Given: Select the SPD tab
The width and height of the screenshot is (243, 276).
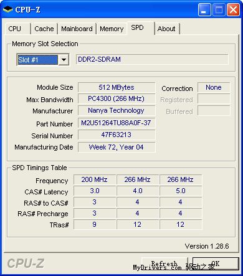Looking at the screenshot, I should click(x=140, y=28).
